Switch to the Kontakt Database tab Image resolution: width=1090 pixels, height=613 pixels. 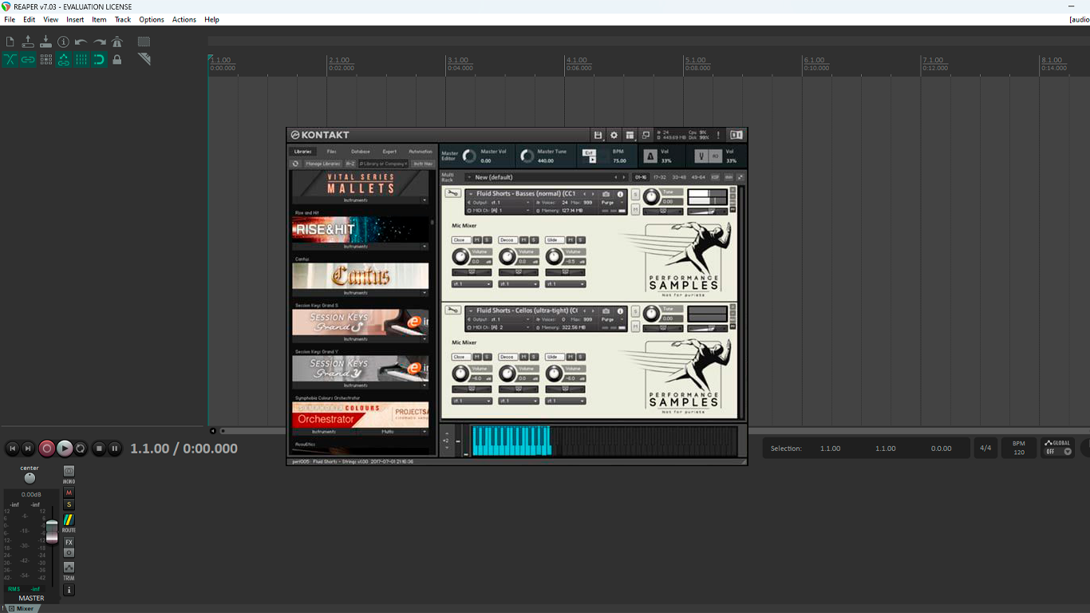click(x=361, y=152)
